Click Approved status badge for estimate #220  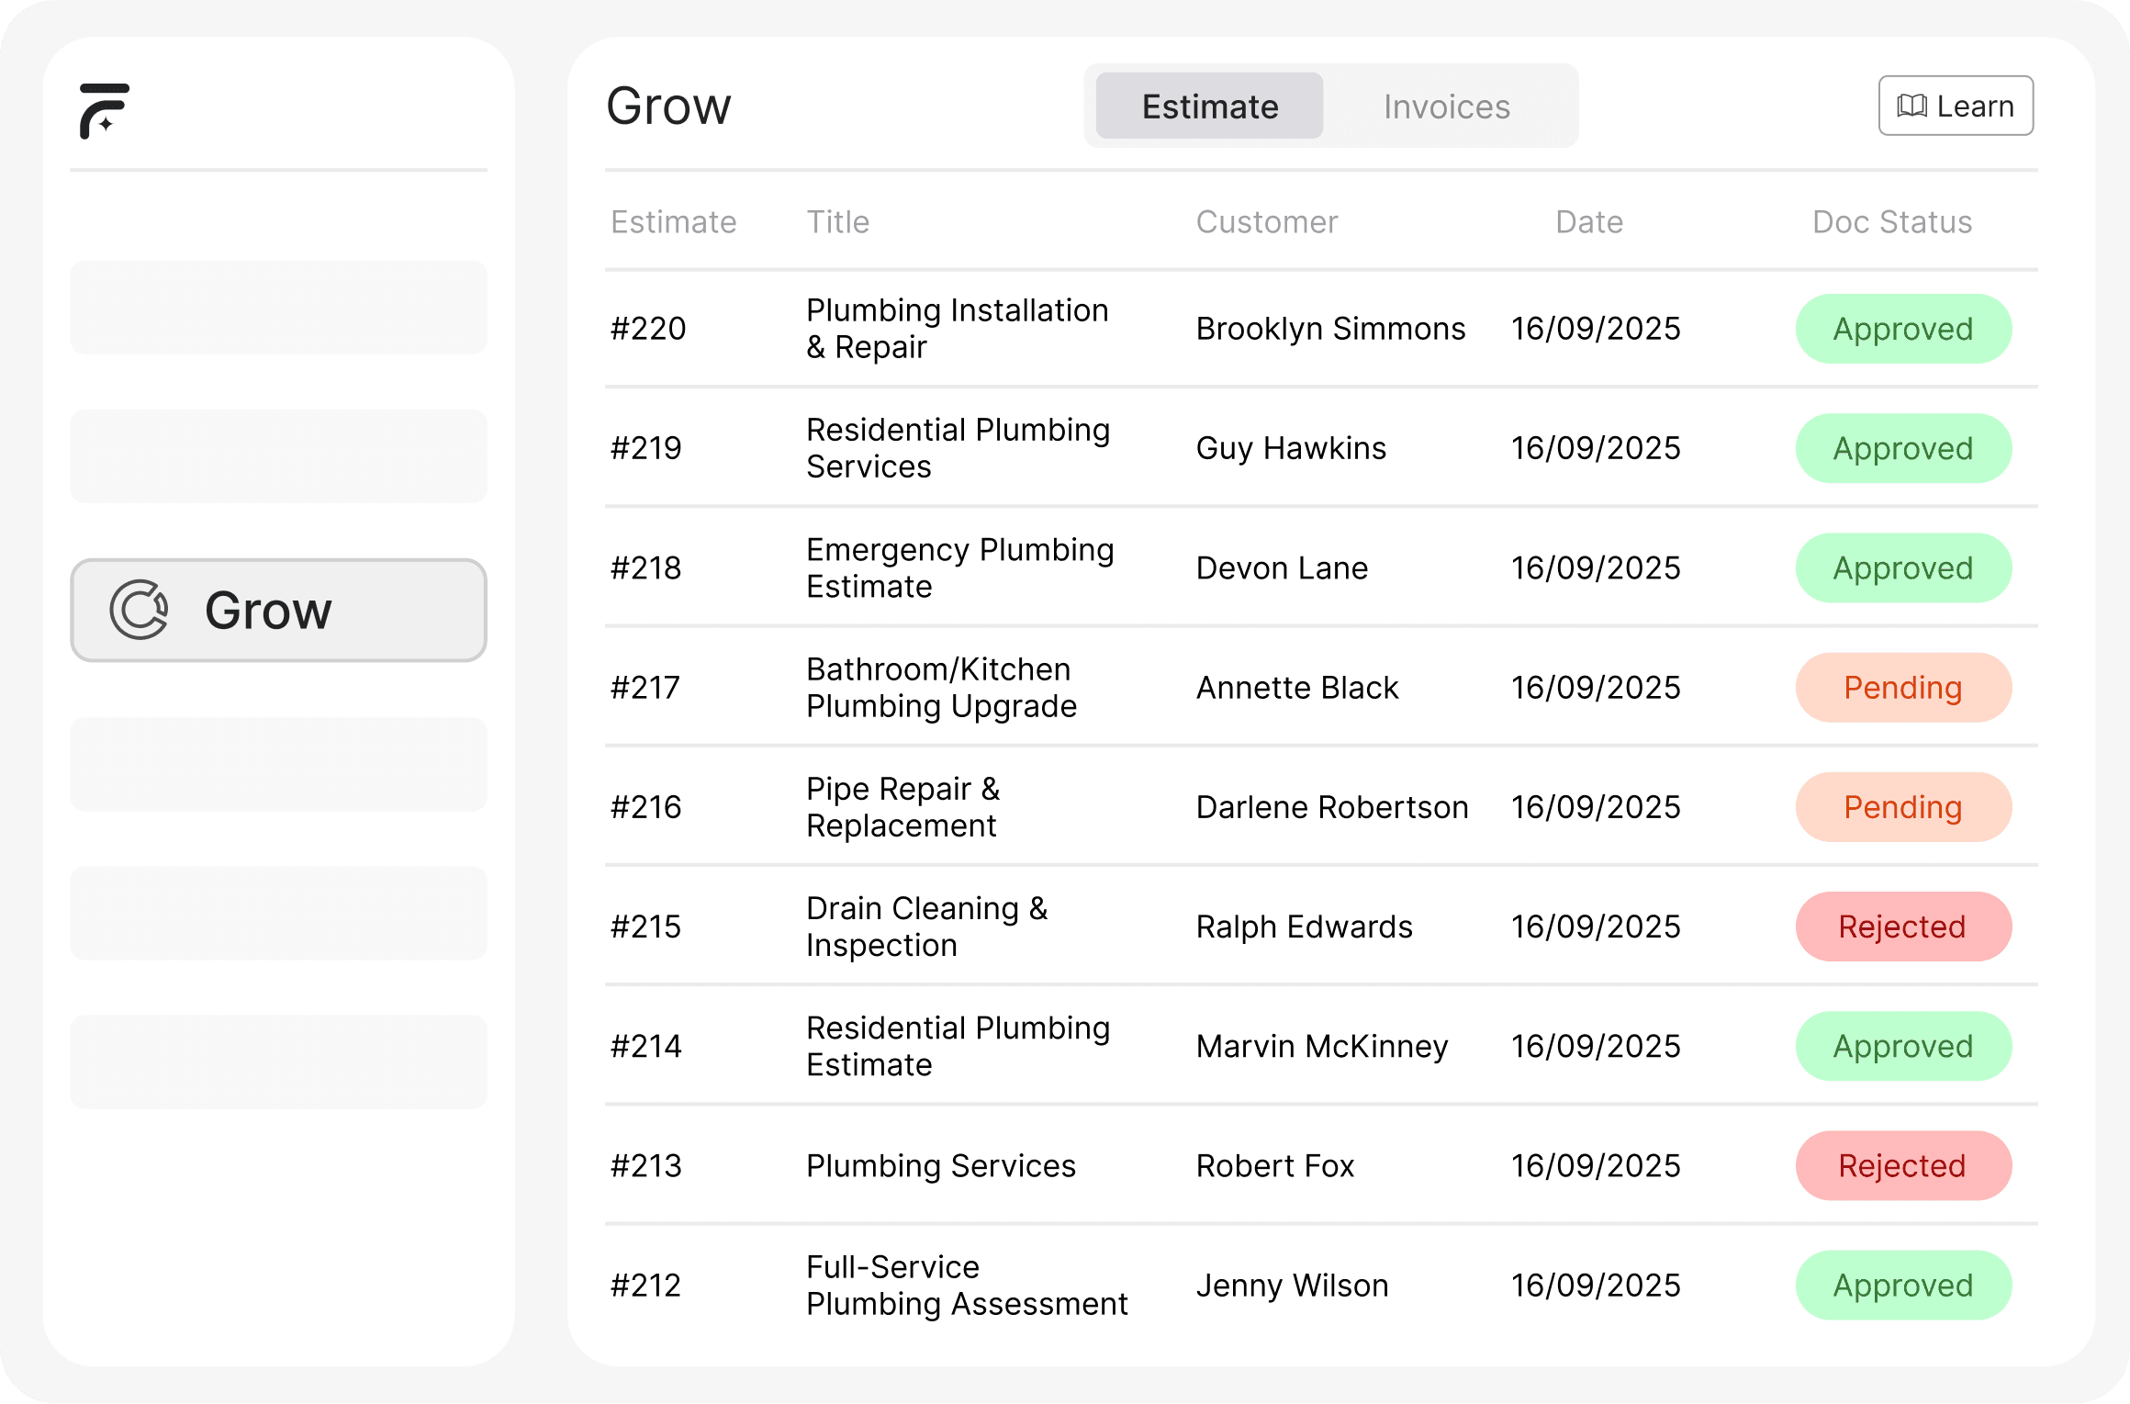(x=1902, y=329)
